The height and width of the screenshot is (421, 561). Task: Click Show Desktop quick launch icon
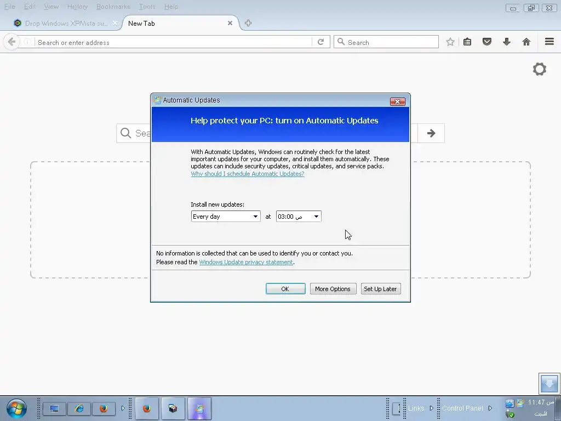pyautogui.click(x=54, y=408)
